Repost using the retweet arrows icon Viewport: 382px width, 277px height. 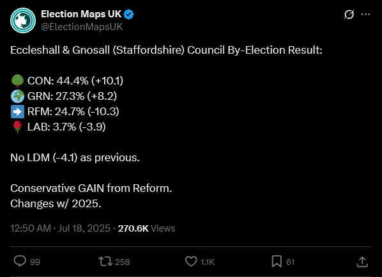coord(105,262)
